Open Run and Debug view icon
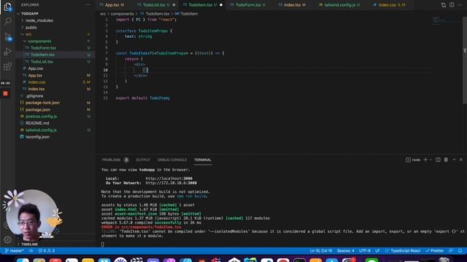This screenshot has height=262, width=467. [x=7, y=52]
